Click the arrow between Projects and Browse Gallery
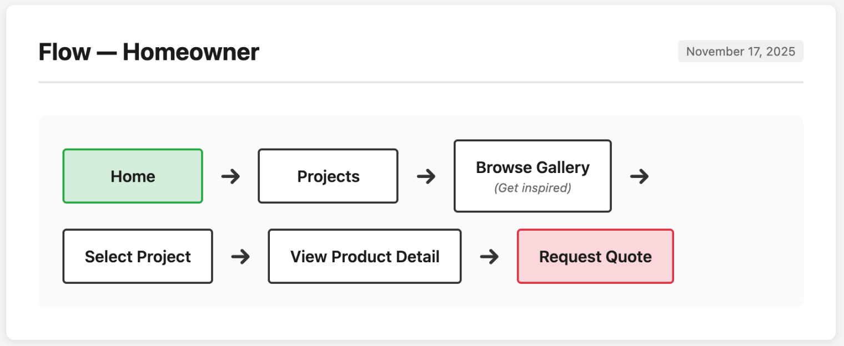 [426, 176]
